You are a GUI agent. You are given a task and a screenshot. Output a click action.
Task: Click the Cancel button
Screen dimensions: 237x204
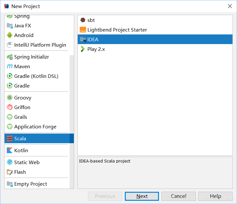click(179, 196)
